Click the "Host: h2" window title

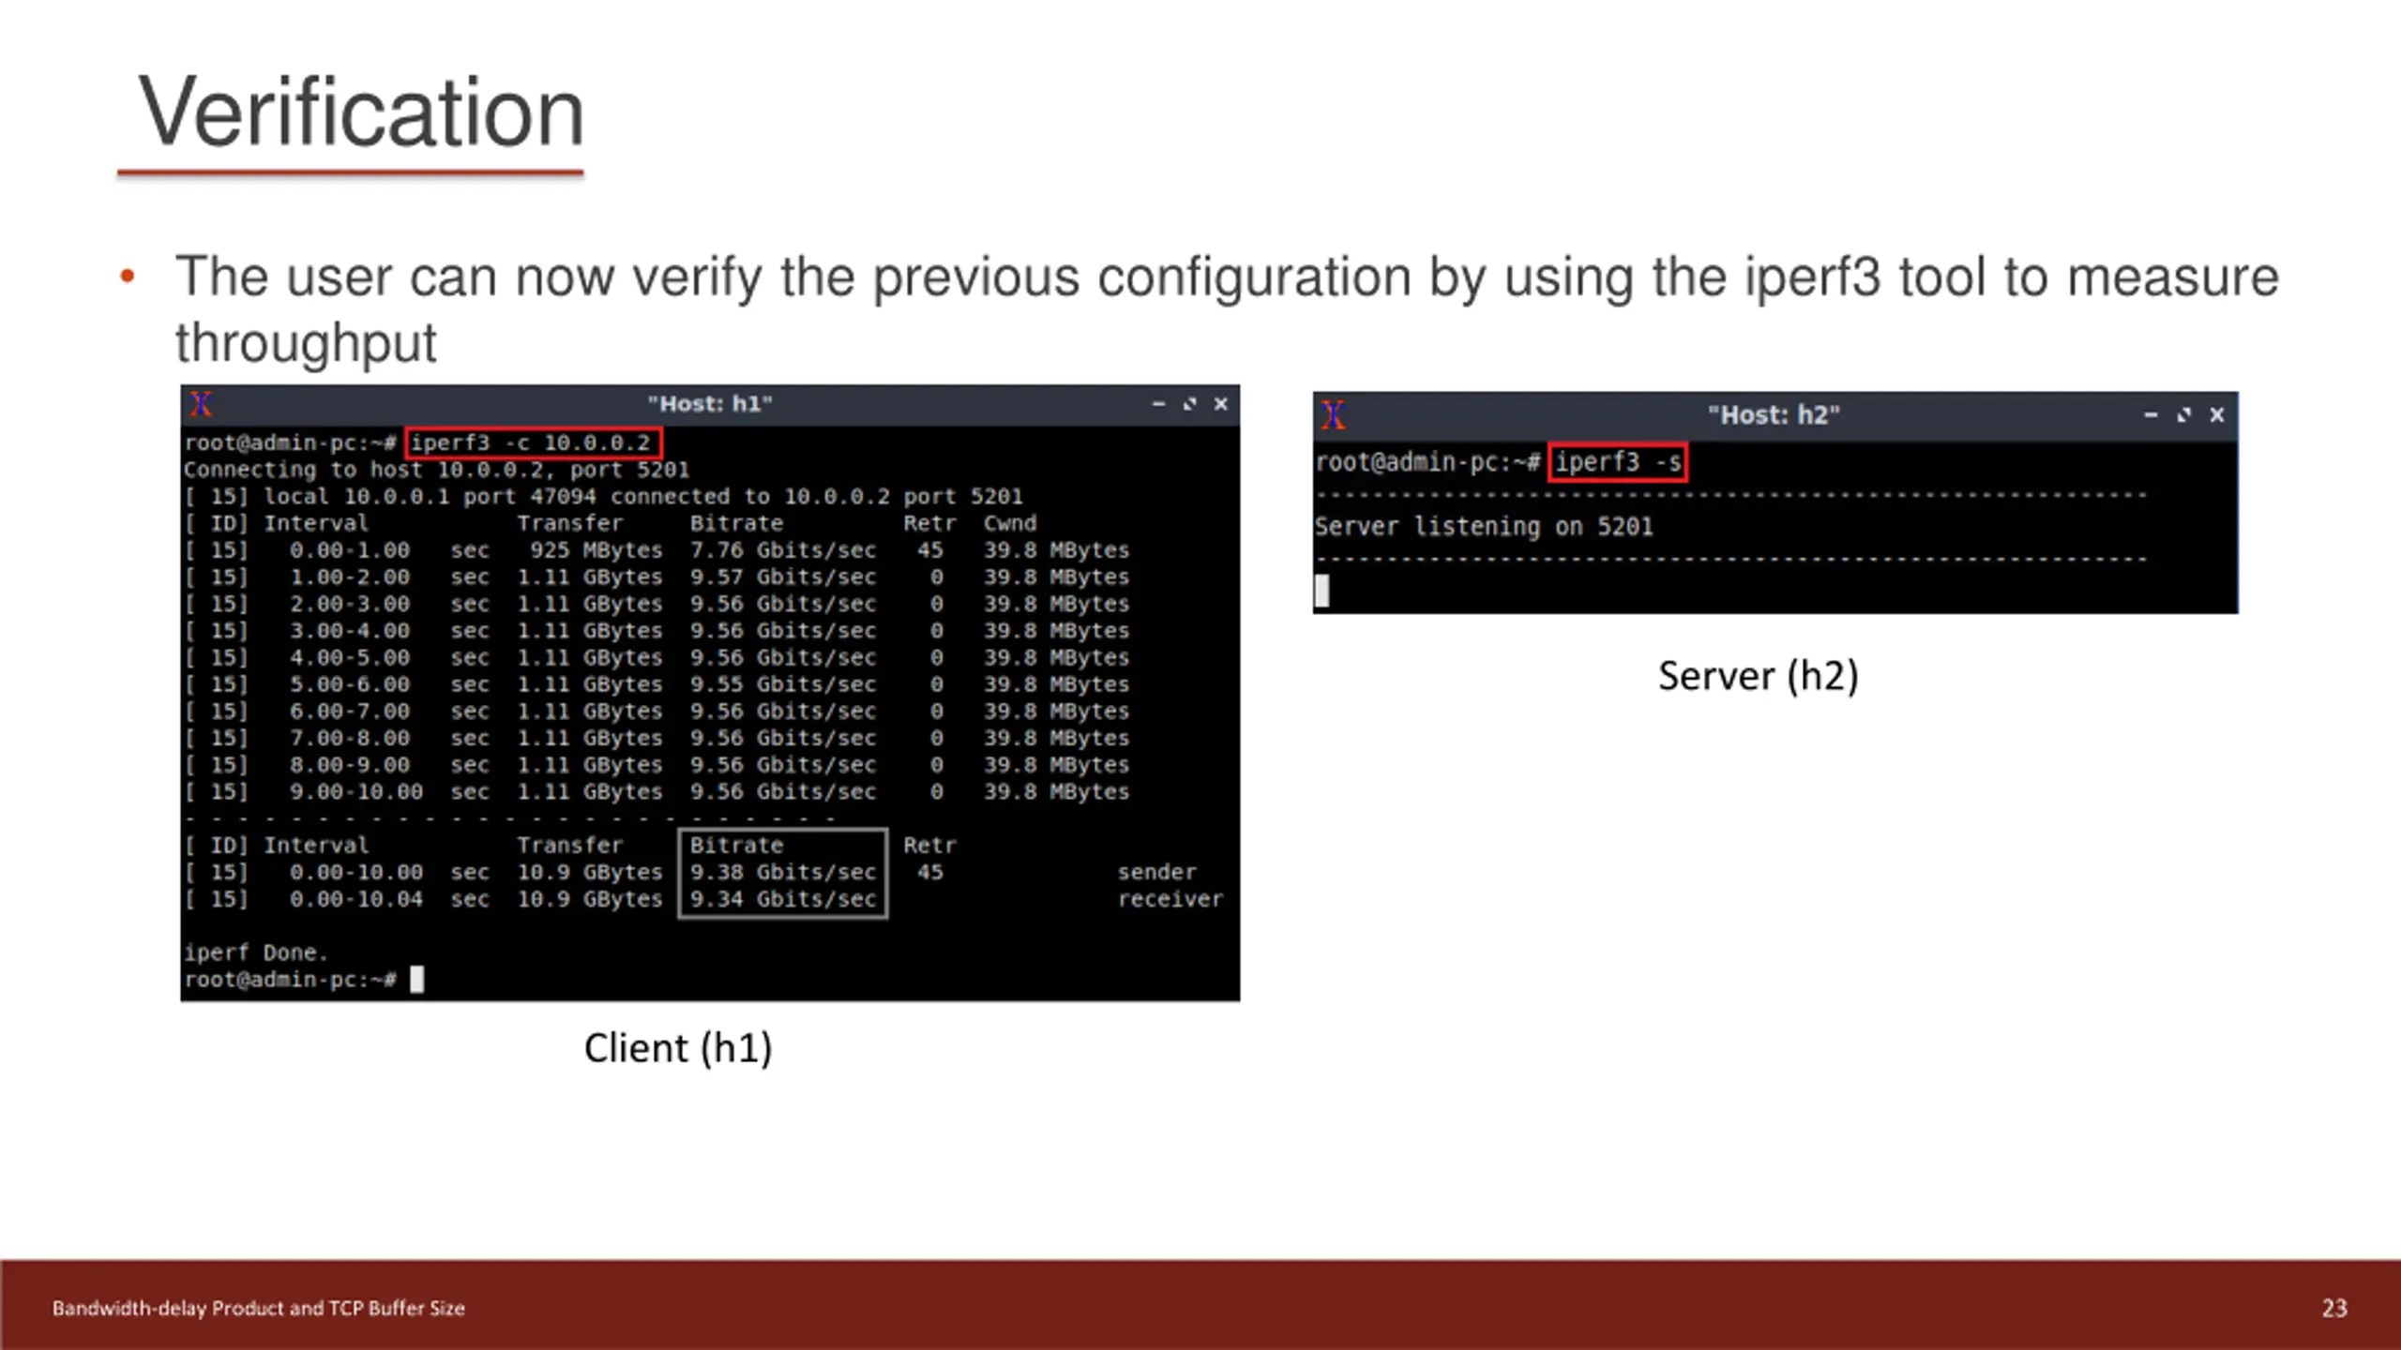click(1773, 414)
